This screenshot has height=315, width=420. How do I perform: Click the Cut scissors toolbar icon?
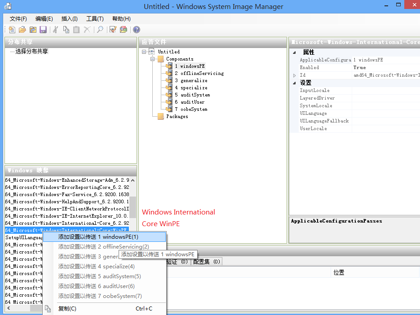click(55, 30)
